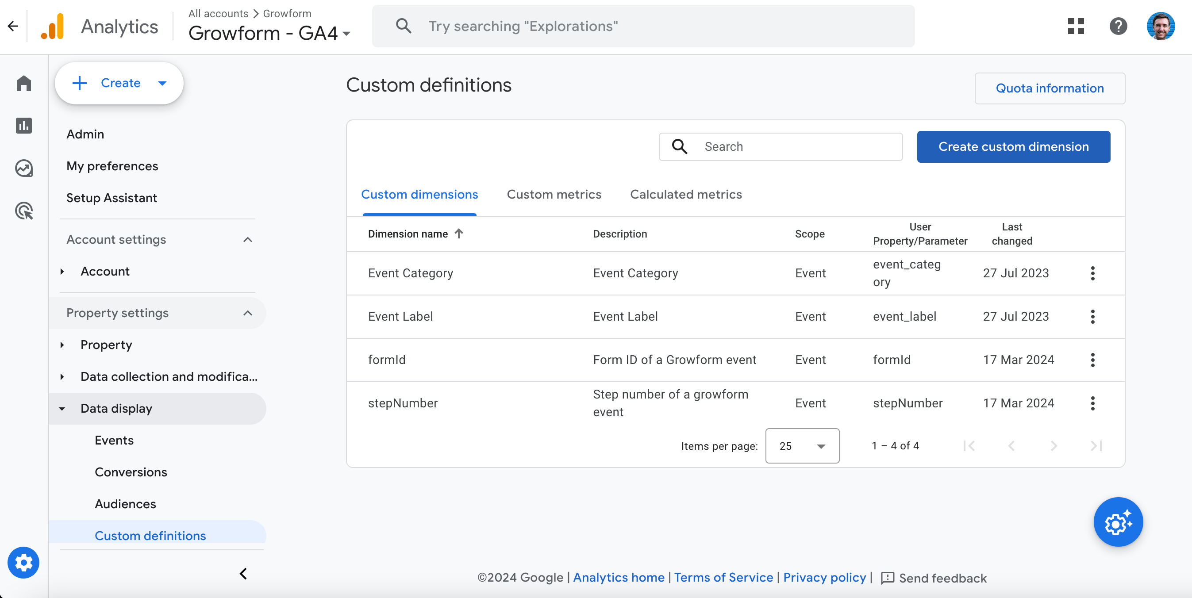Open Admin in the side menu

point(85,134)
